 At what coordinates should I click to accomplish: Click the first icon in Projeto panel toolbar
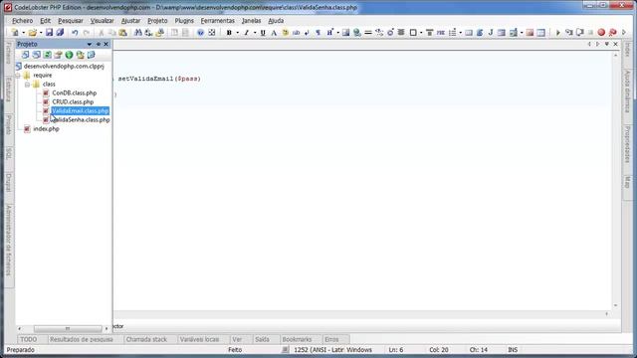point(25,55)
